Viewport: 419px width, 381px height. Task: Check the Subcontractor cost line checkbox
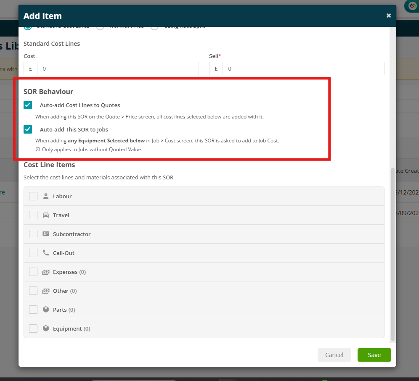pyautogui.click(x=33, y=234)
